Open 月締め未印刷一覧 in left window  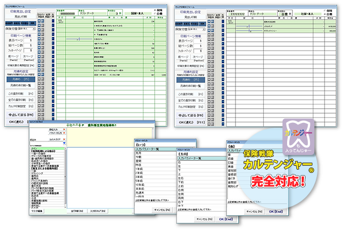[21, 85]
